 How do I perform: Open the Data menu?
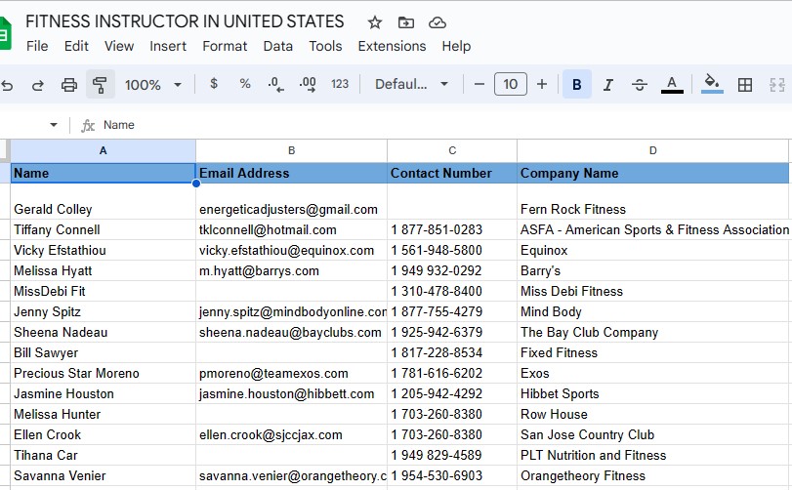click(x=277, y=46)
